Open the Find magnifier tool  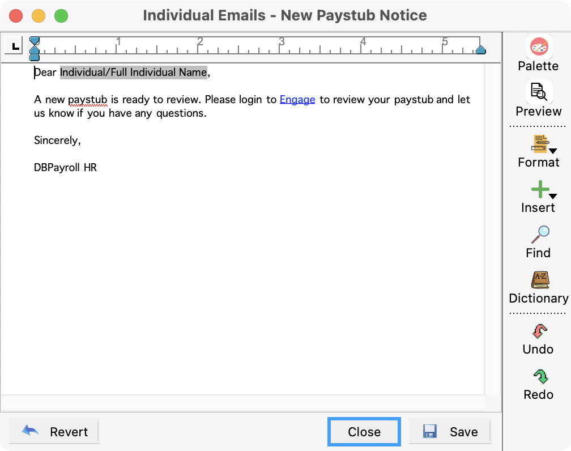539,235
